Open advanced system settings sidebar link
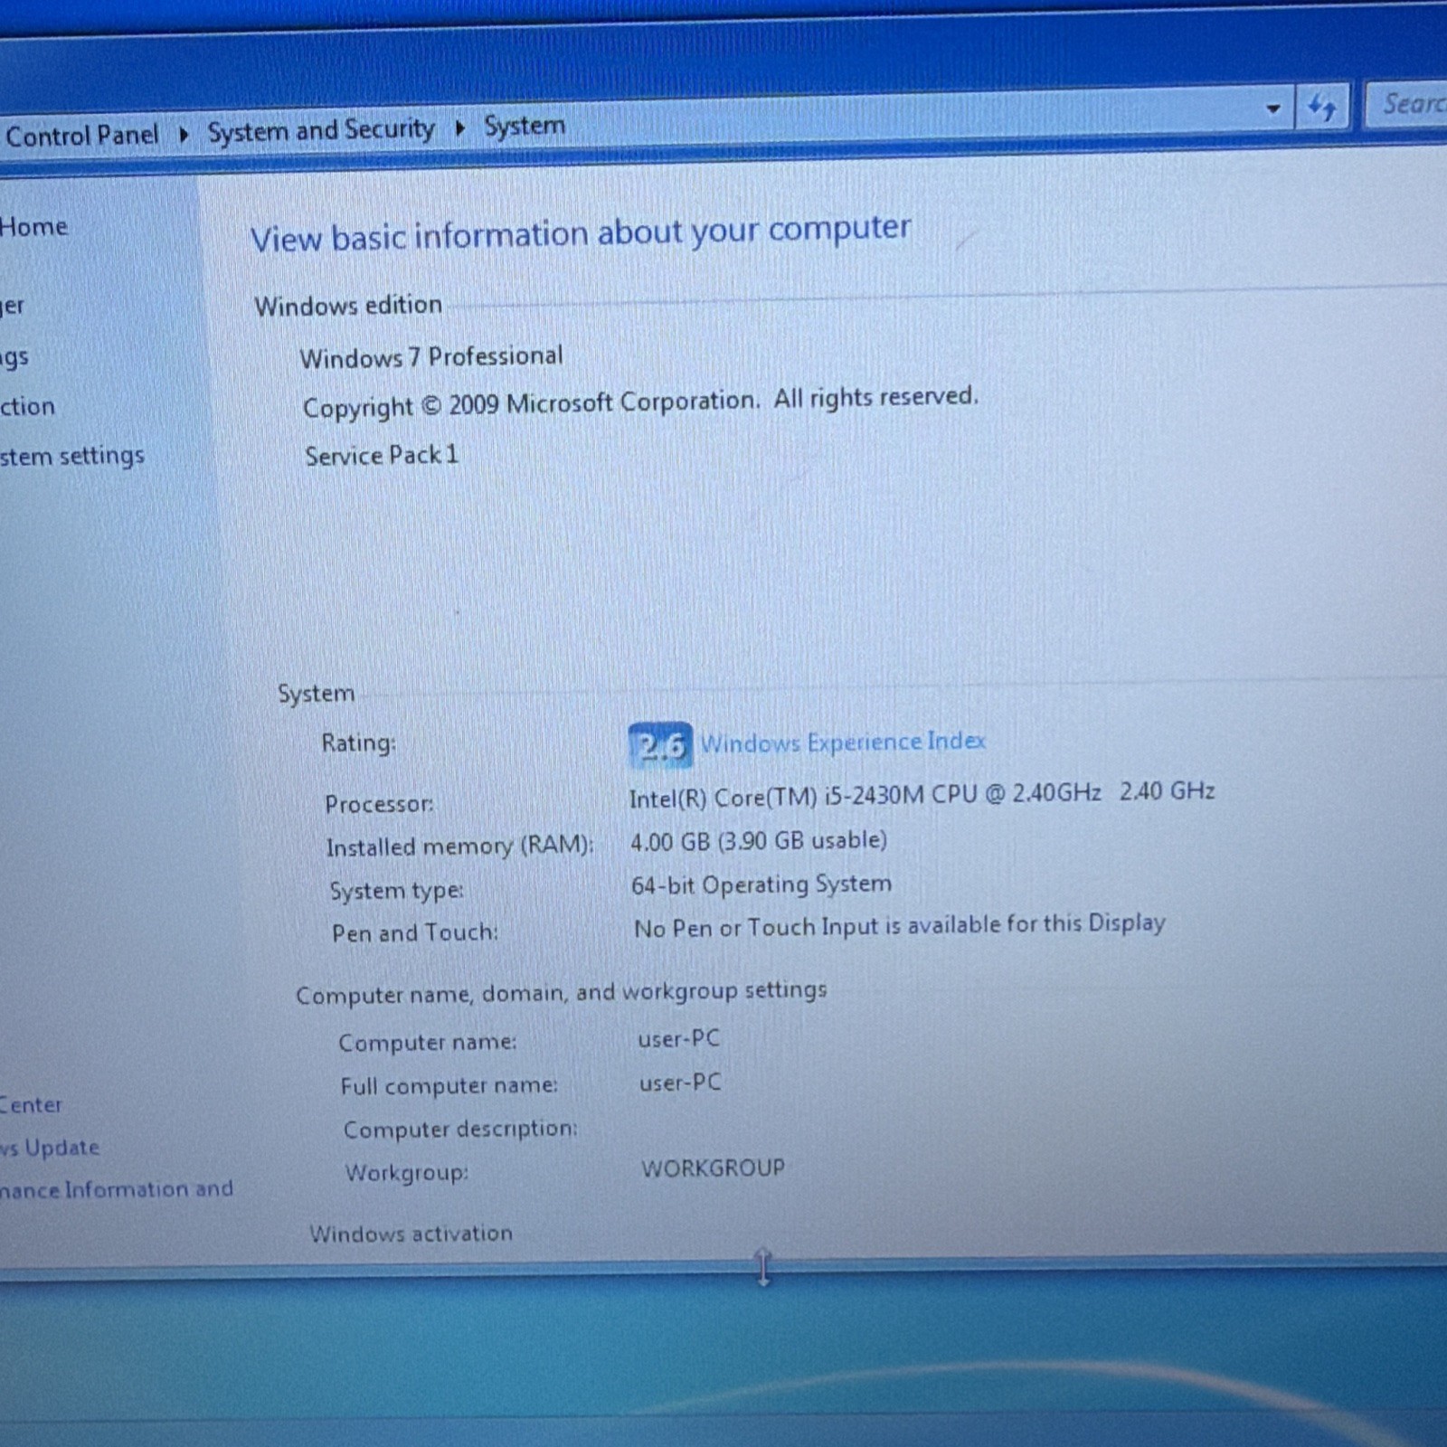Viewport: 1447px width, 1447px height. (x=72, y=456)
